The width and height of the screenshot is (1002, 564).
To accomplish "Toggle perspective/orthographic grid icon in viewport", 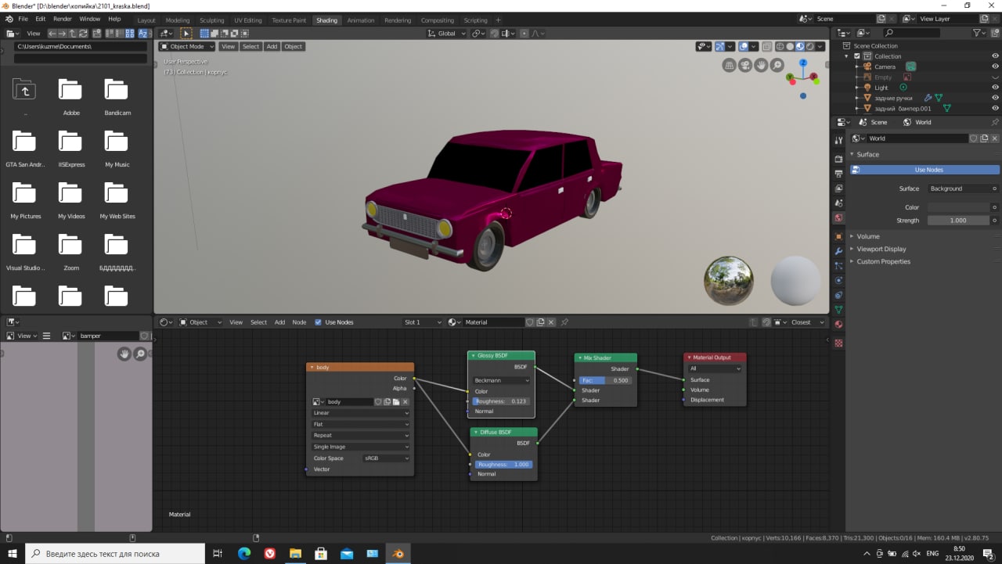I will coord(730,66).
